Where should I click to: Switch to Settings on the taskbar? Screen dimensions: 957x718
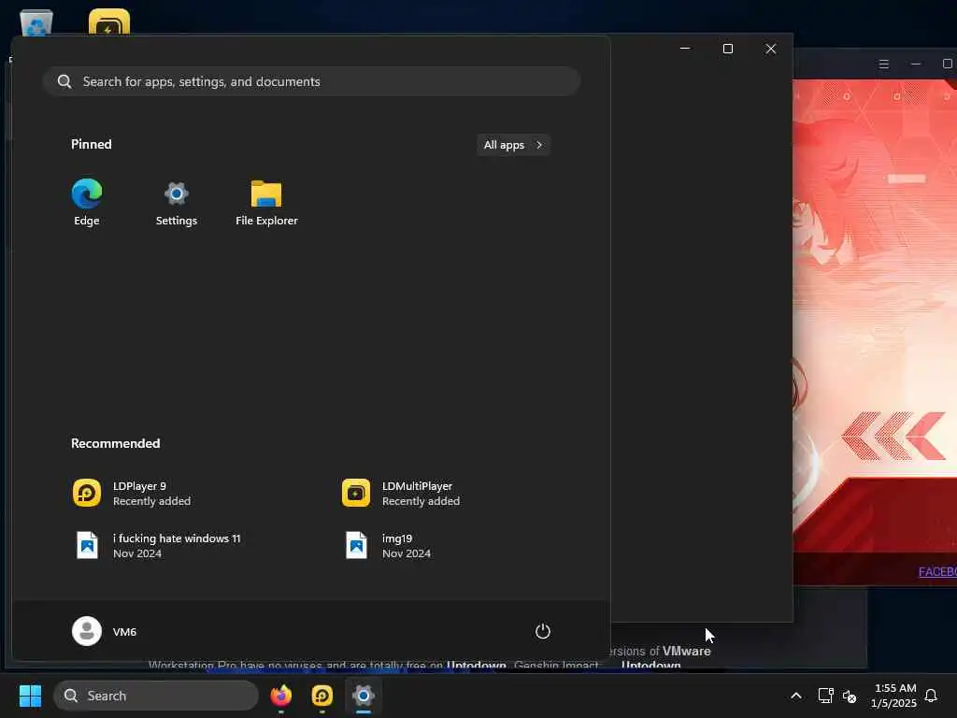click(364, 696)
